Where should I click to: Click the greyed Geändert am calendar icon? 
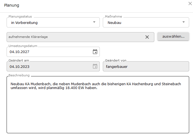(95, 66)
